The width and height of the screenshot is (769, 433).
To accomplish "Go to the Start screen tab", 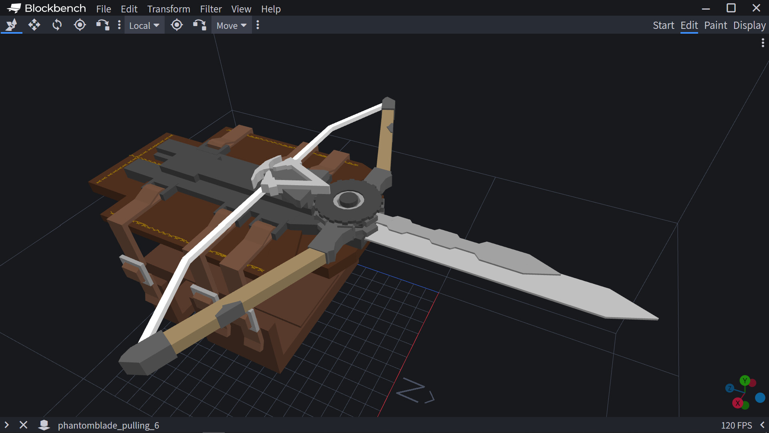I will (663, 25).
